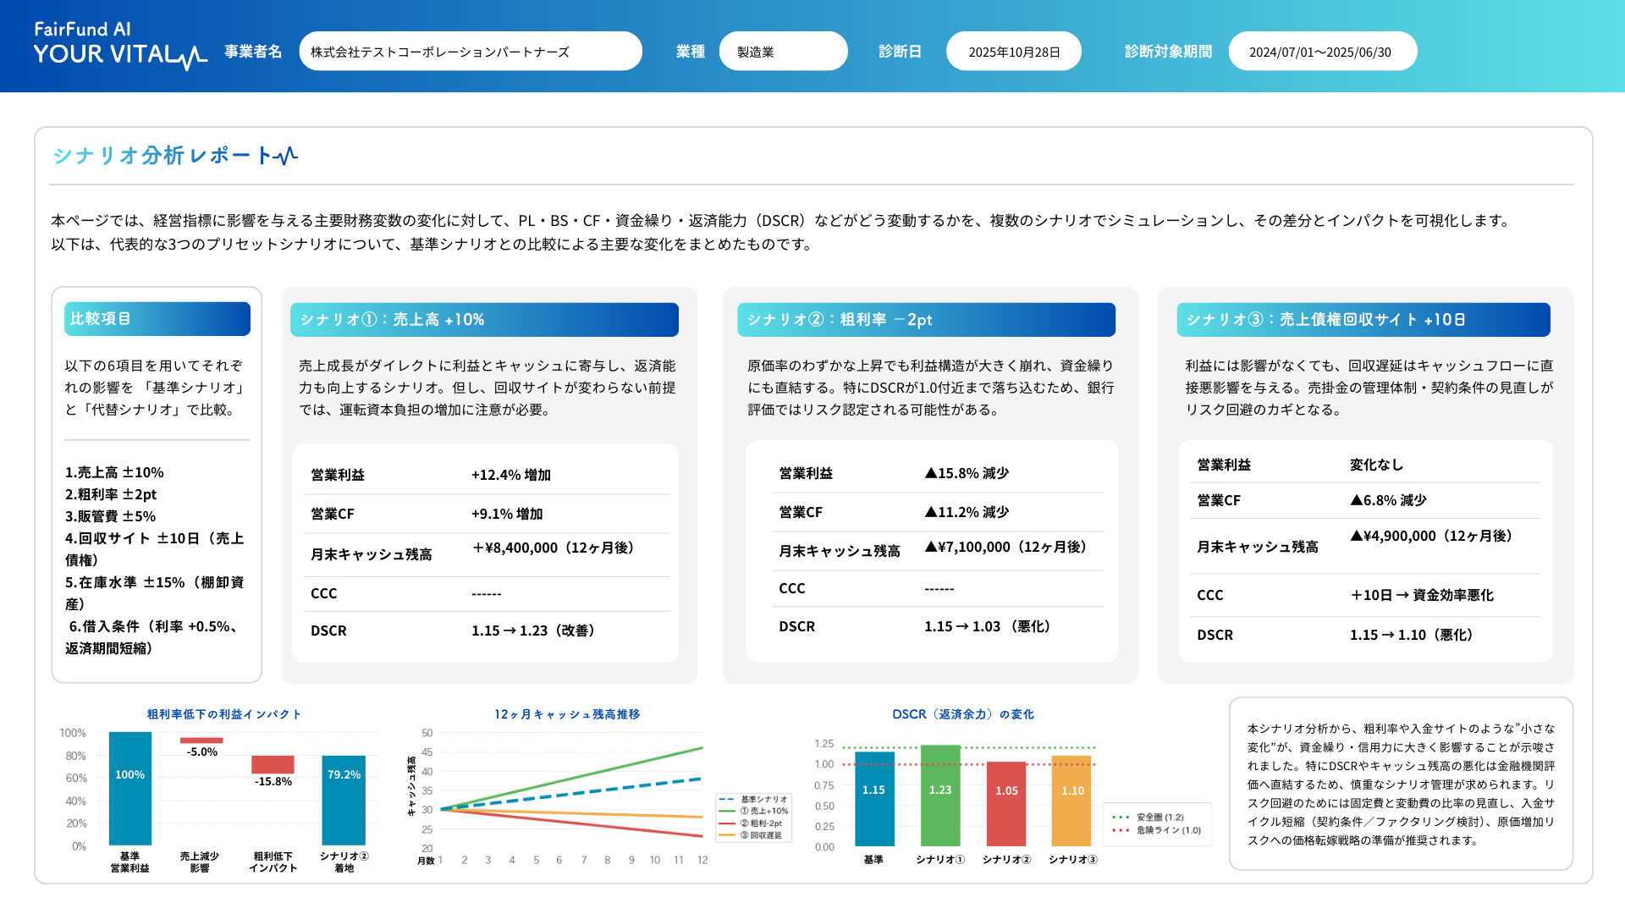
Task: Select the シナリオ②：粗利率 −2pt header
Action: pyautogui.click(x=925, y=320)
